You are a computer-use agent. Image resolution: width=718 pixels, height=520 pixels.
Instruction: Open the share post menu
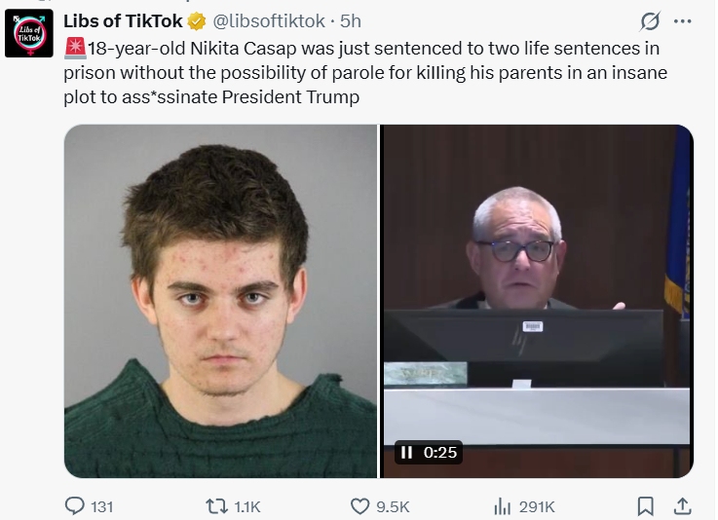[683, 506]
